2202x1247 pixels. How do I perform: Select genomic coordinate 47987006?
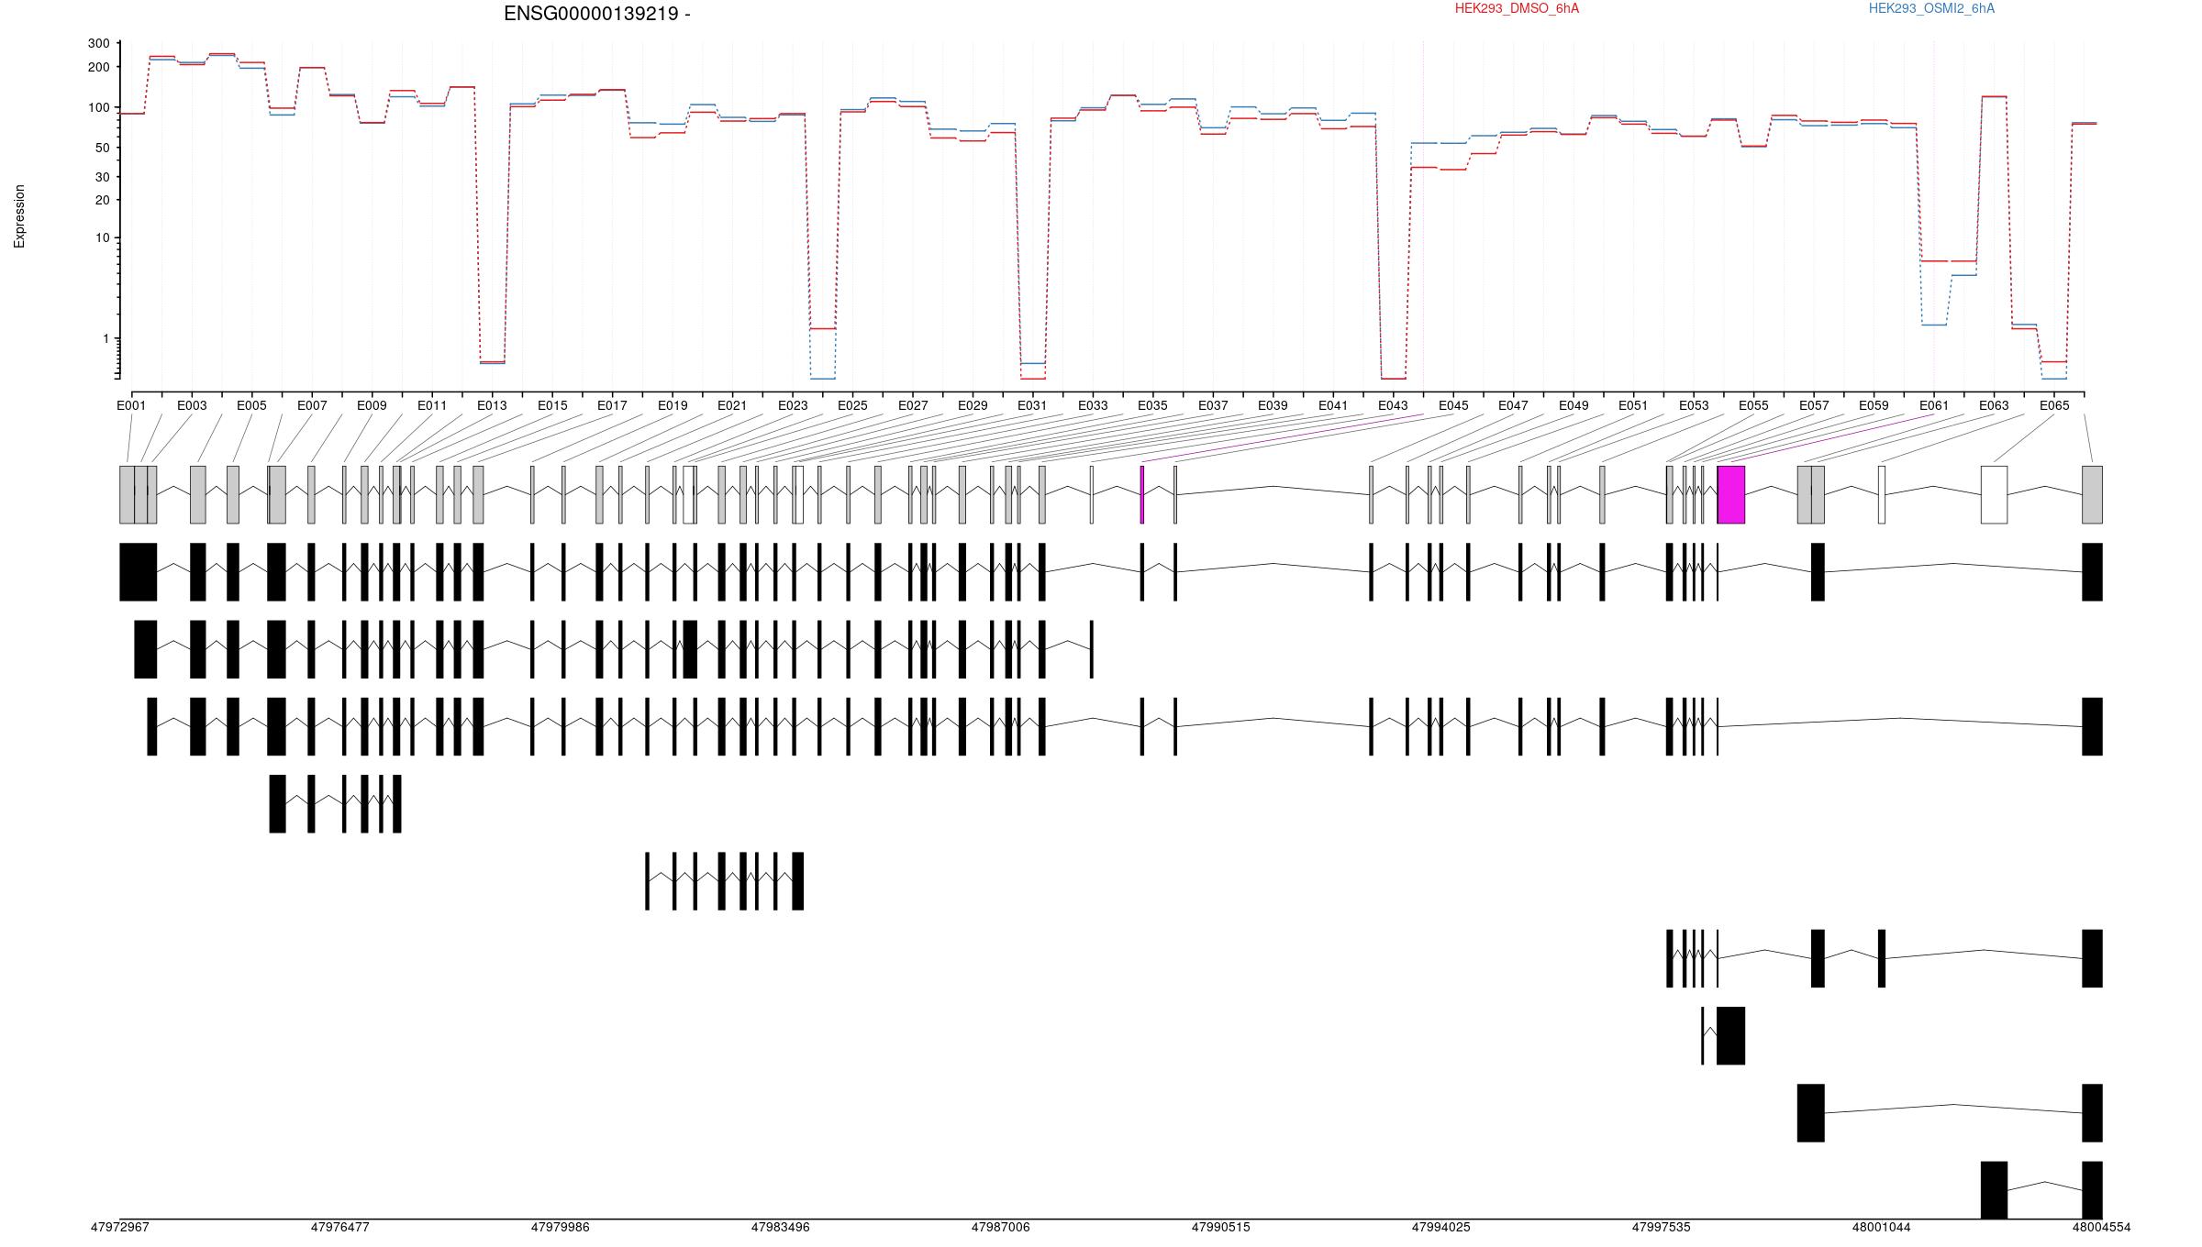[x=1000, y=1227]
